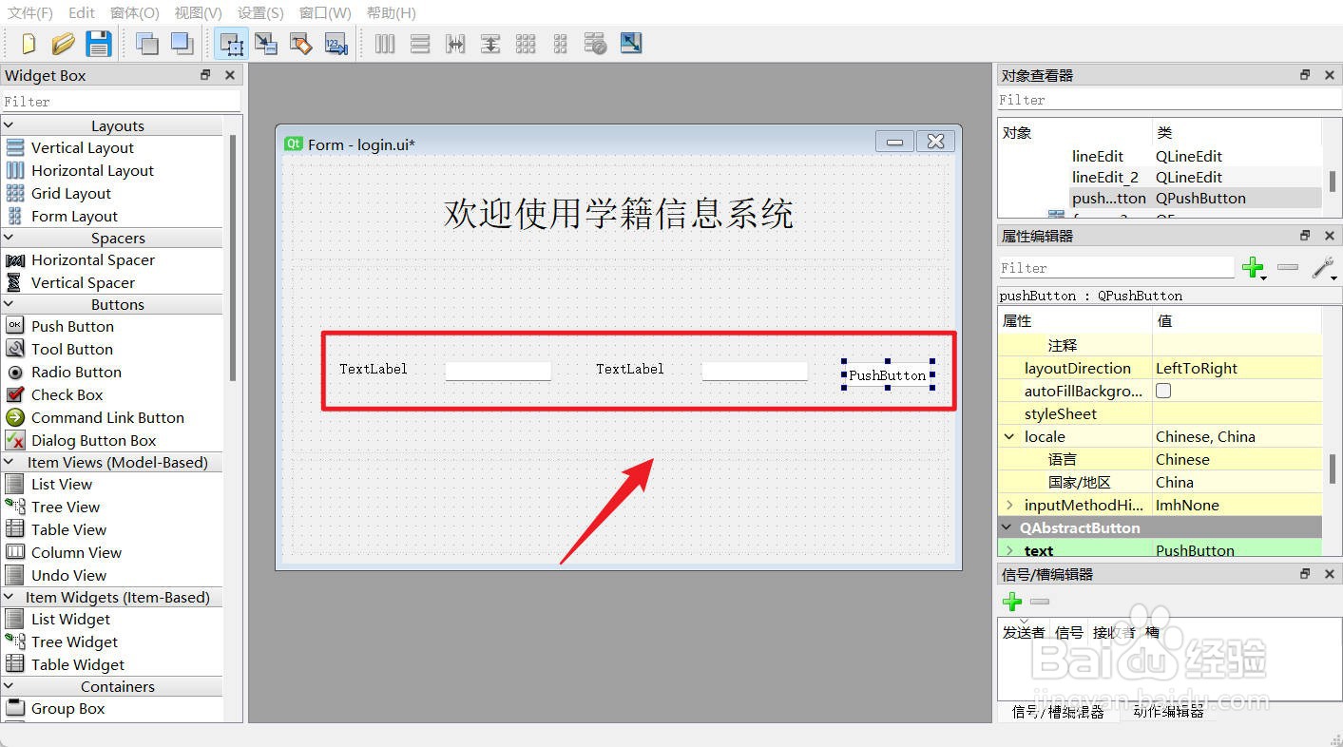Image resolution: width=1343 pixels, height=747 pixels.
Task: Select the PushButton on the form
Action: (x=887, y=374)
